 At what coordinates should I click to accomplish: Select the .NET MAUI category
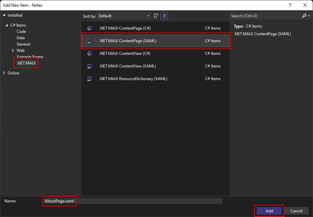[x=26, y=63]
